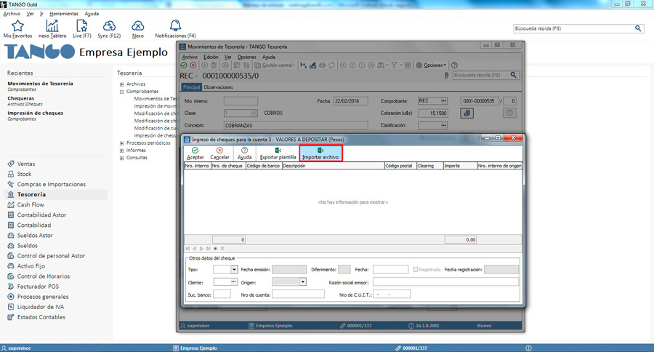Open the Contabilidad Astor module
The height and width of the screenshot is (352, 654).
click(41, 215)
